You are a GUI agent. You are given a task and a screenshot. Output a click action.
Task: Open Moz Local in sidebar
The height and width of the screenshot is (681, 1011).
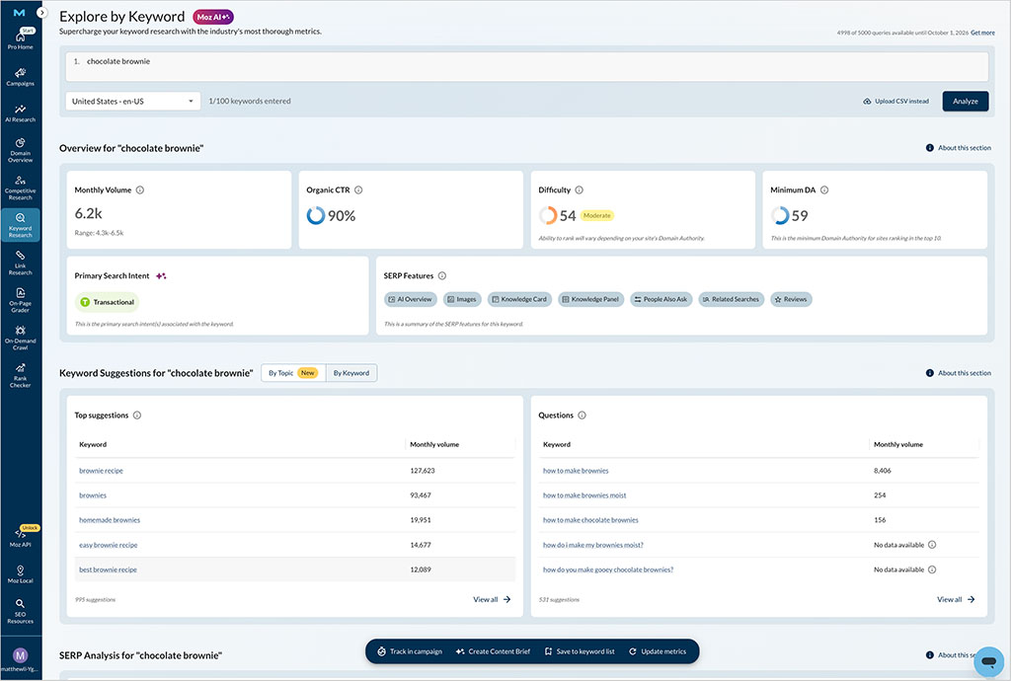point(20,573)
